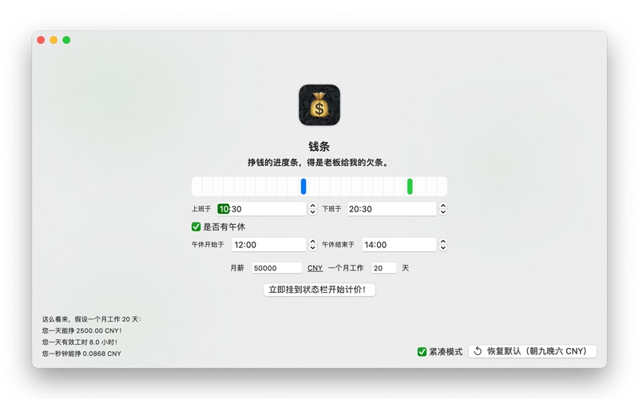The image size is (639, 399).
Task: Select the 下班于 time field showing 20:30
Action: click(391, 209)
